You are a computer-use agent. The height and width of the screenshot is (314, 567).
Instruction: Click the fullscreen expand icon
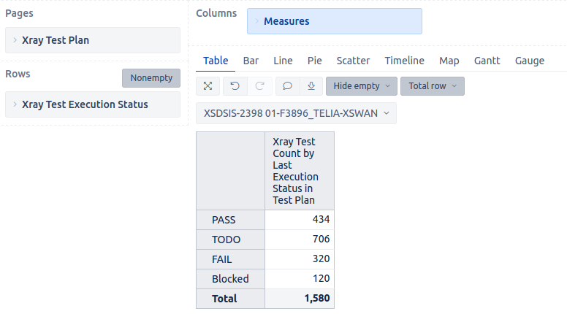tap(208, 86)
